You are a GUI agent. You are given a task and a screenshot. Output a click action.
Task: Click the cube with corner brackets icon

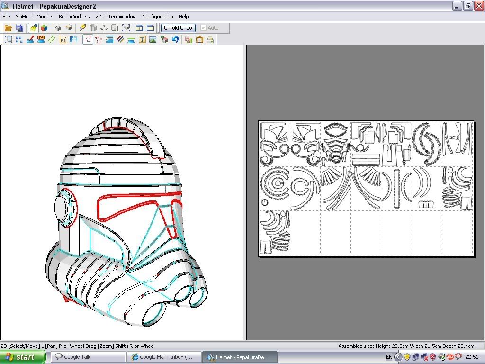coord(126,28)
